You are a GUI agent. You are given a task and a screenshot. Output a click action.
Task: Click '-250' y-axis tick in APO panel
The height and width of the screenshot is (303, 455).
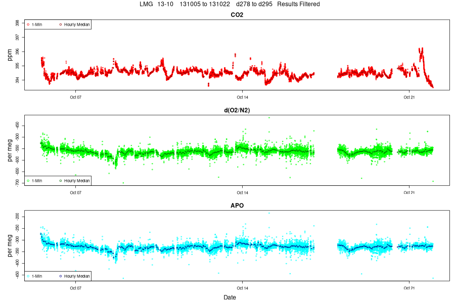[17, 228]
